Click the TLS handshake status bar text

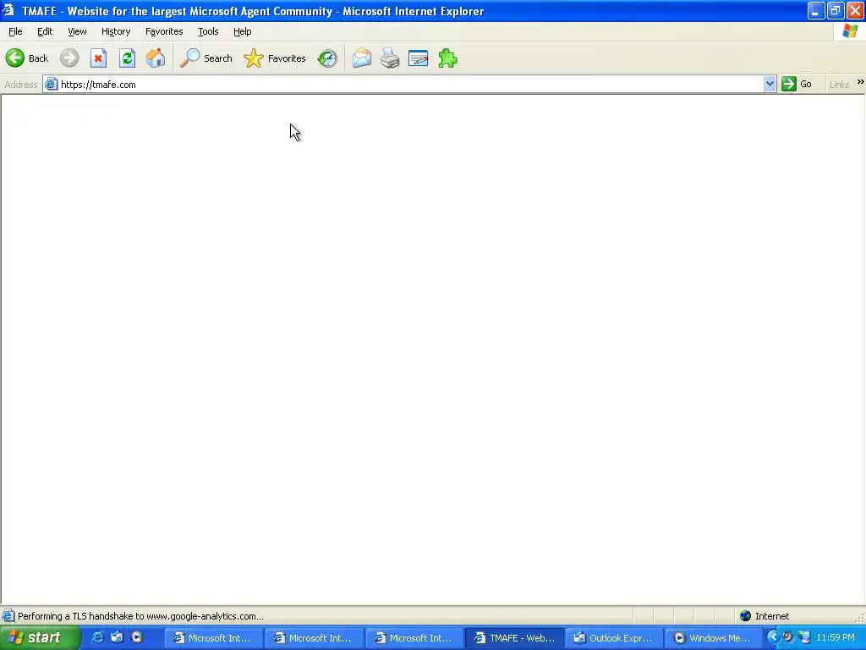tap(140, 616)
